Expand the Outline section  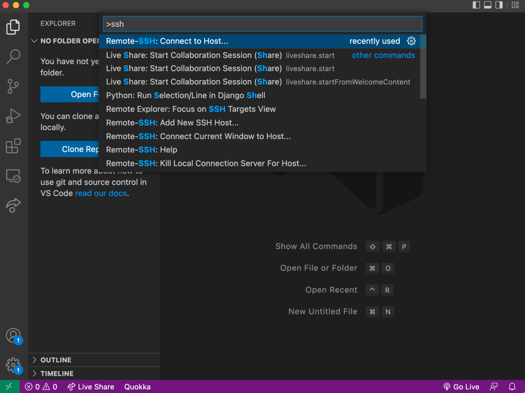pos(56,360)
